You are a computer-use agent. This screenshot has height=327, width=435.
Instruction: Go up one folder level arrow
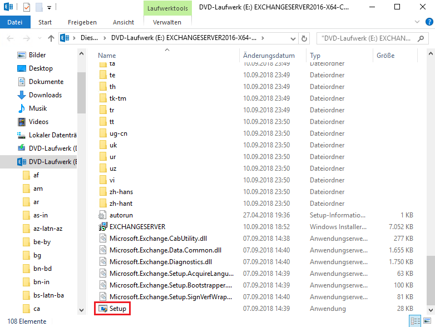[x=51, y=39]
